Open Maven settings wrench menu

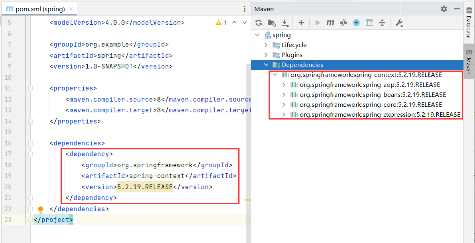399,23
